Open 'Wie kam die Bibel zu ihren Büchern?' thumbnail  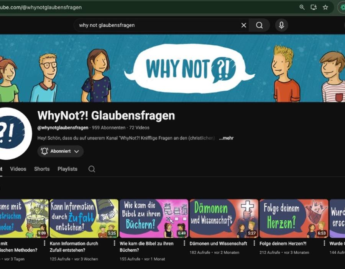click(x=154, y=219)
